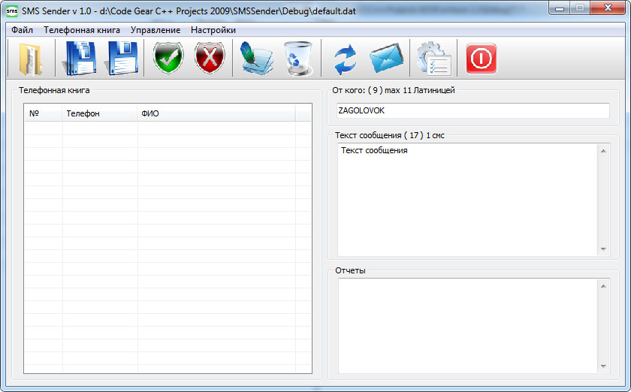Click the red shield X icon
This screenshot has height=392, width=631.
[210, 58]
